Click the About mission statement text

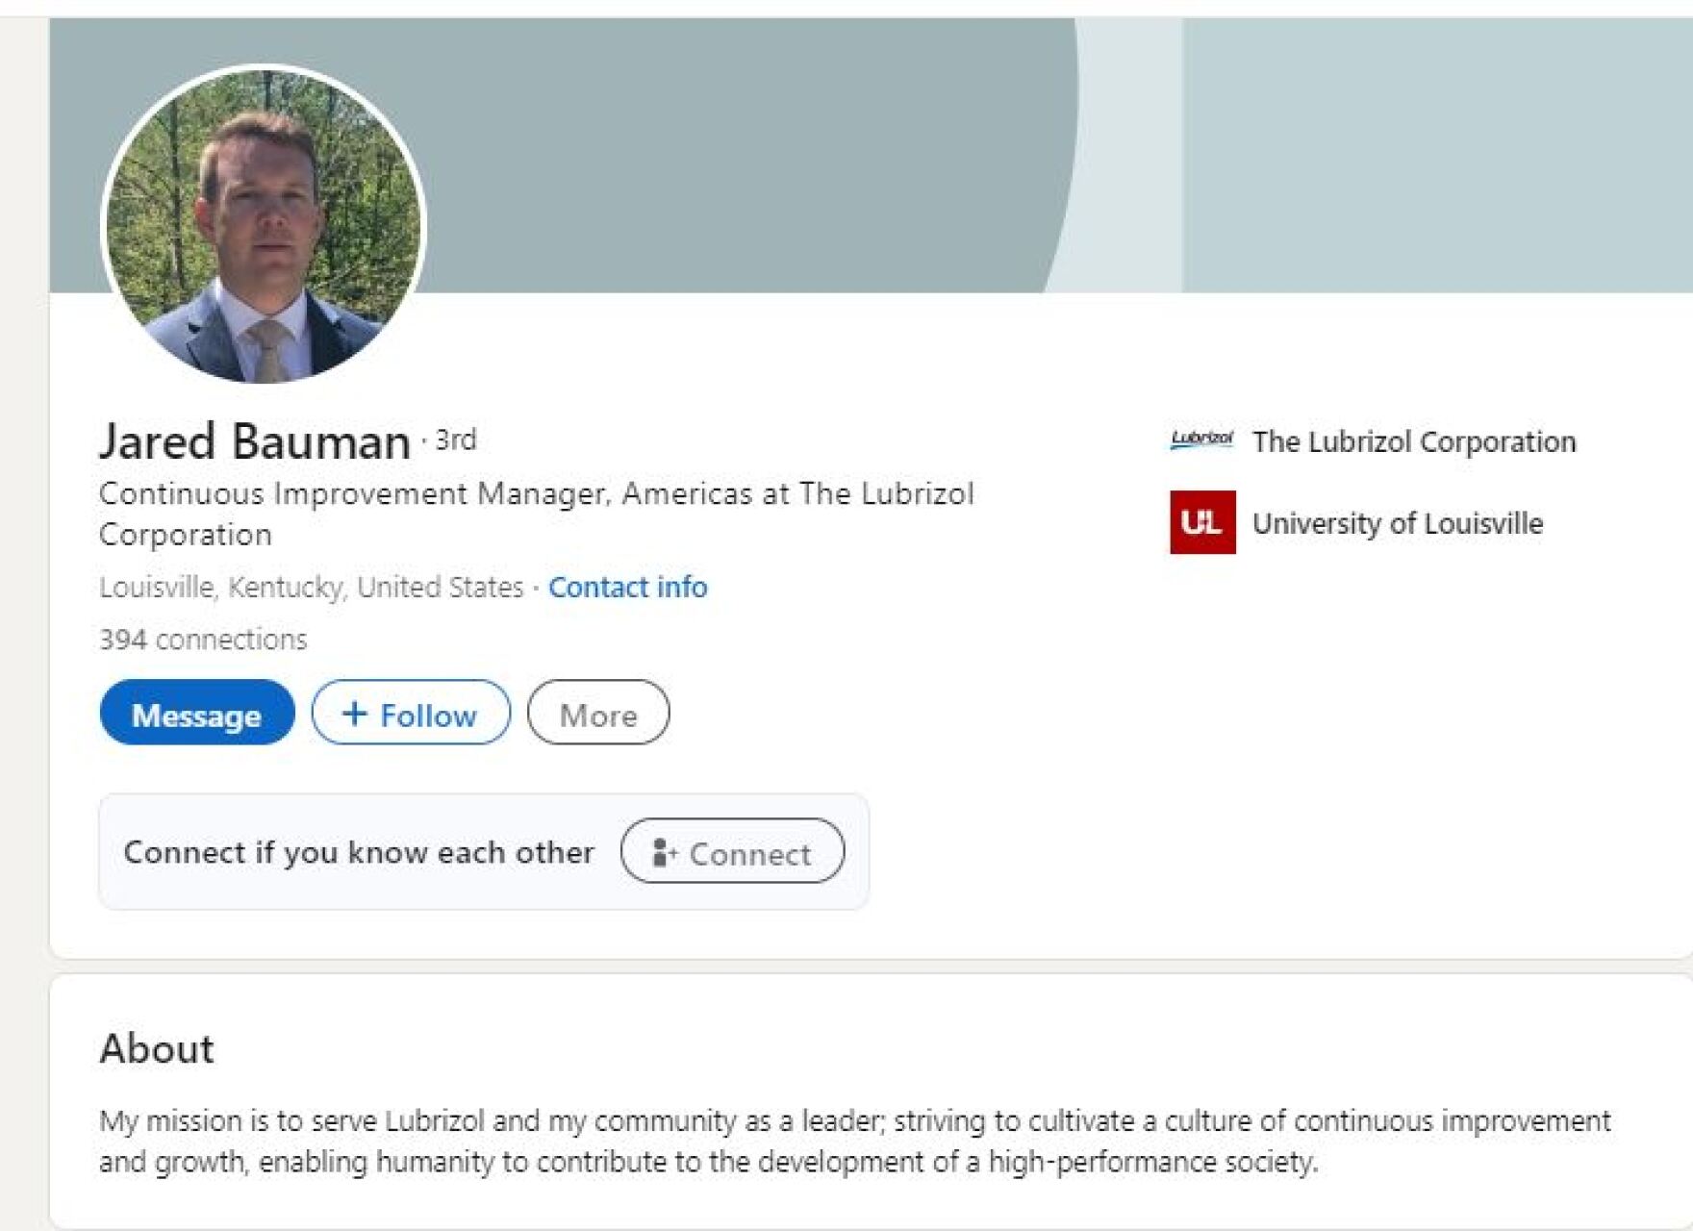click(x=854, y=1142)
